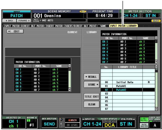This screenshot has width=162, height=130.
Task: Click next scene 002 ACT1
Action: 47,20
